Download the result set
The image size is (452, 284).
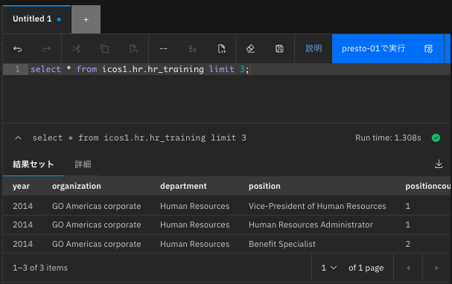click(439, 164)
